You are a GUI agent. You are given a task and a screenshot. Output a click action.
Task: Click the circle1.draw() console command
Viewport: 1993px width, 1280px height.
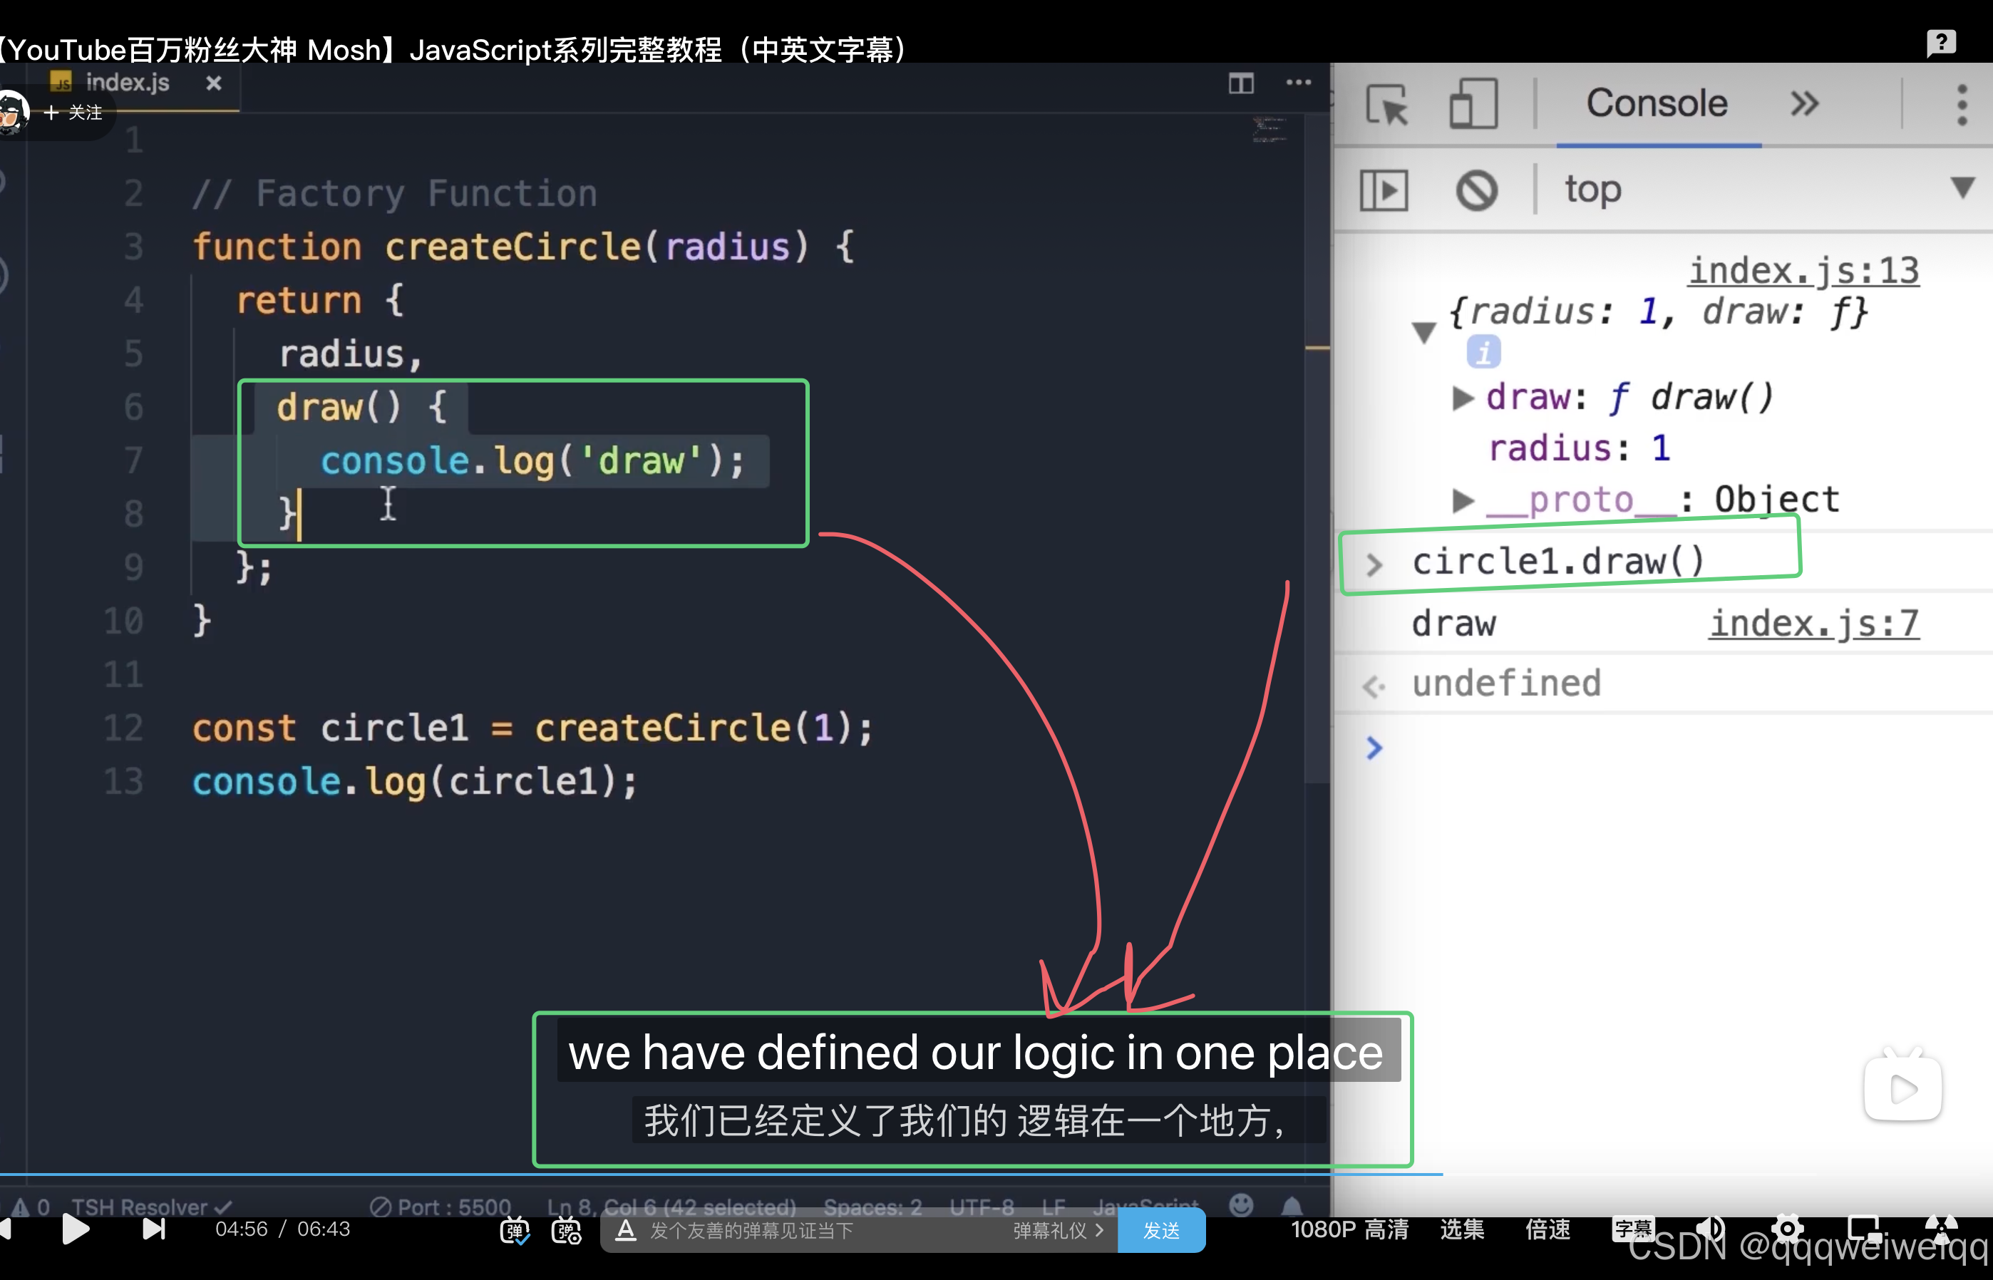[x=1557, y=562]
